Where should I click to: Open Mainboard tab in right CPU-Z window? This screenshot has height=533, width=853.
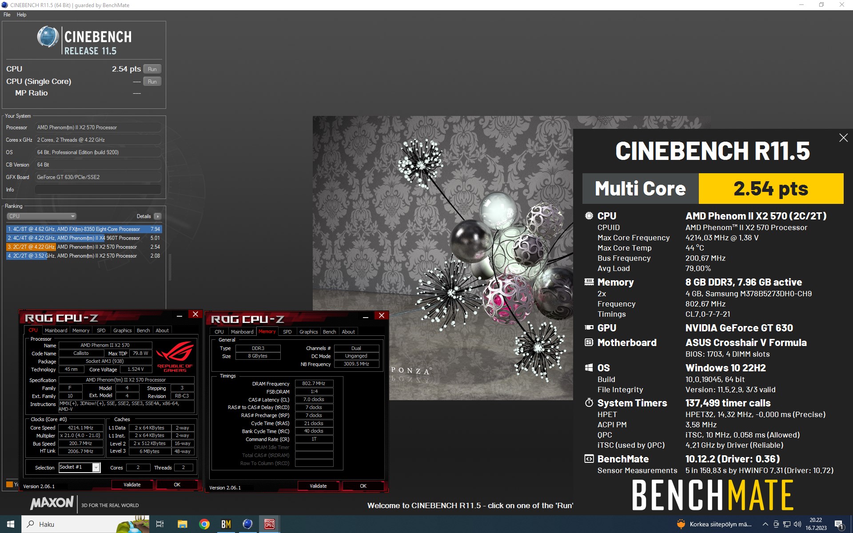tap(242, 332)
